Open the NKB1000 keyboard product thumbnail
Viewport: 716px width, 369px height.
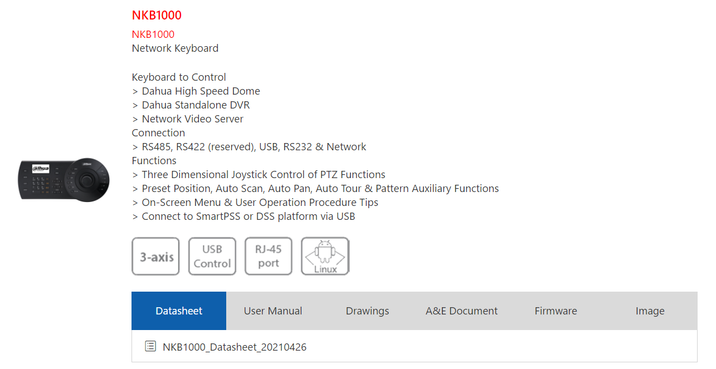coord(64,179)
